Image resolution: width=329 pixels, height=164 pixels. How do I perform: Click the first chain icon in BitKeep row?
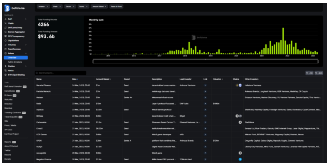click(237, 116)
